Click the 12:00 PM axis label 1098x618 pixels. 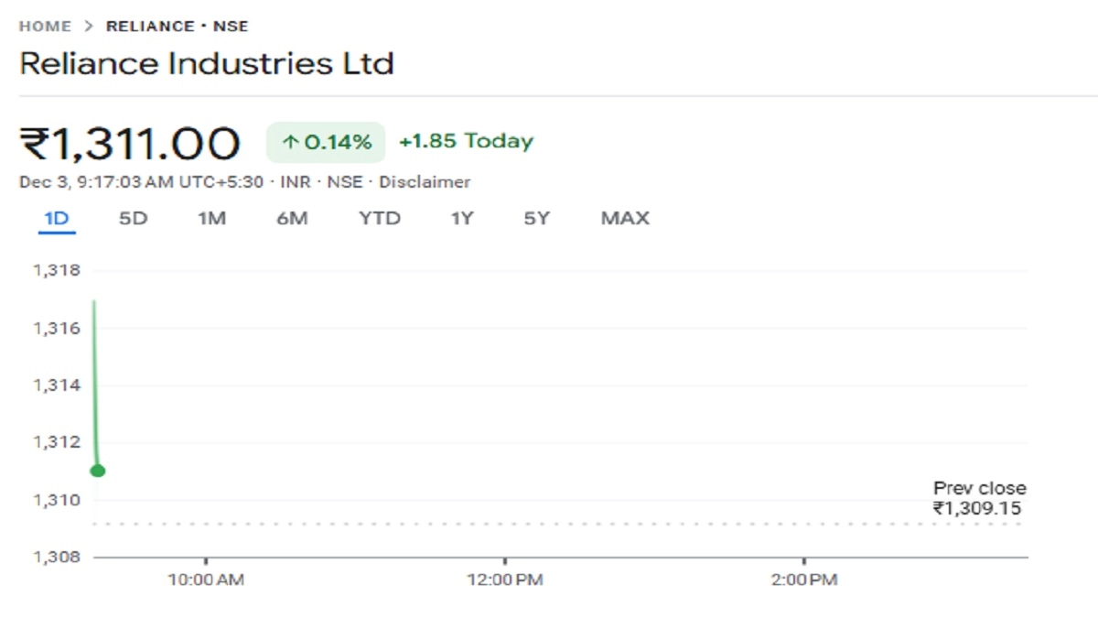point(504,580)
